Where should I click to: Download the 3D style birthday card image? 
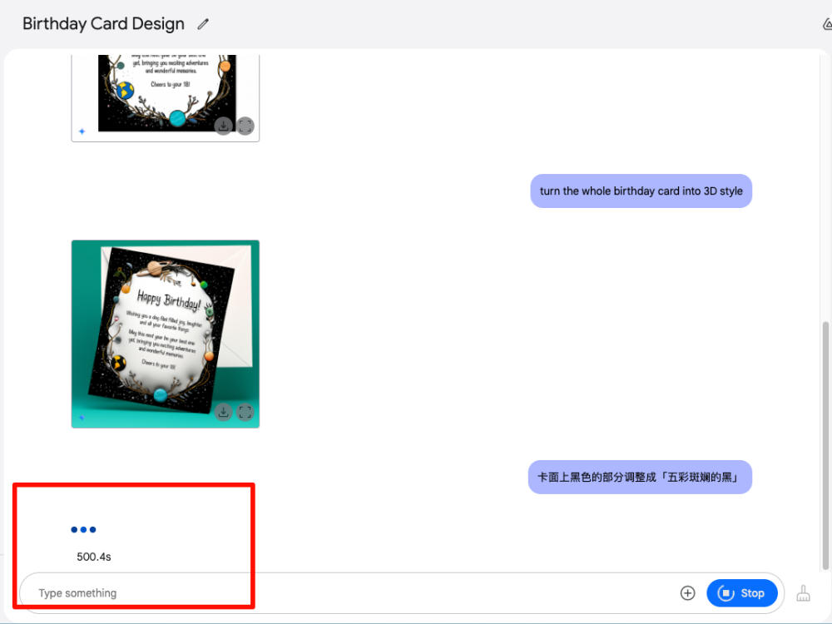(x=223, y=412)
